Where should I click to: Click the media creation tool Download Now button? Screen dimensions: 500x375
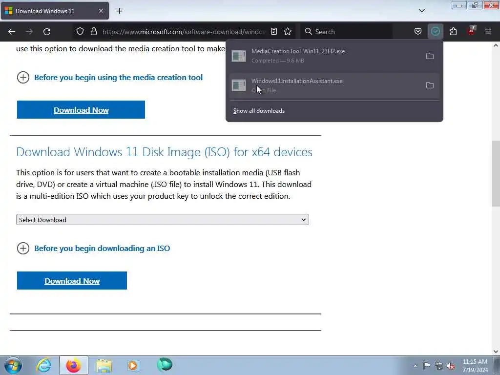[x=81, y=110]
